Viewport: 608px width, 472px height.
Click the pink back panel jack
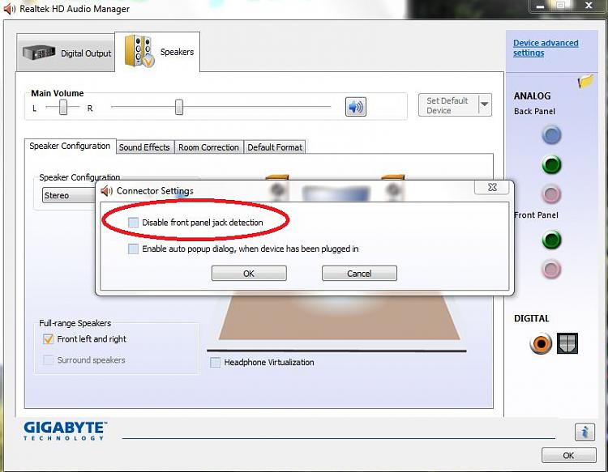[551, 194]
